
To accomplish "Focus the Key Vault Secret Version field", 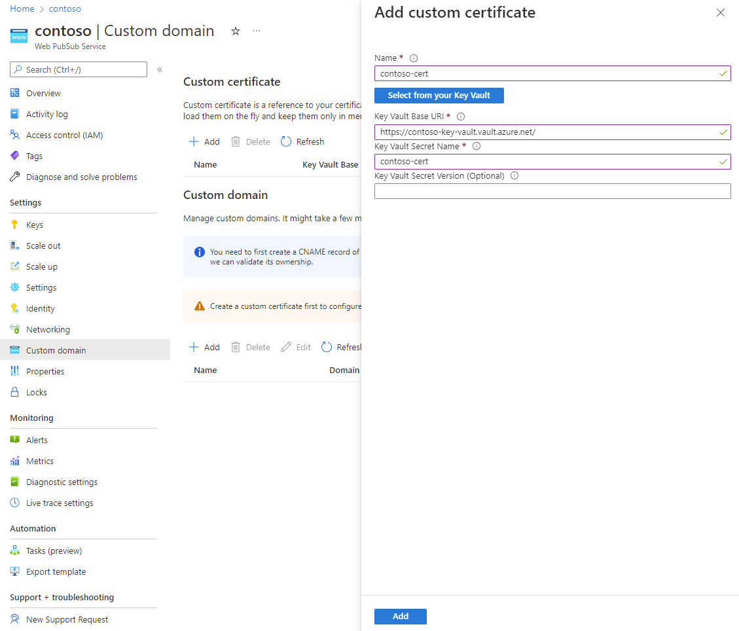I will click(552, 191).
